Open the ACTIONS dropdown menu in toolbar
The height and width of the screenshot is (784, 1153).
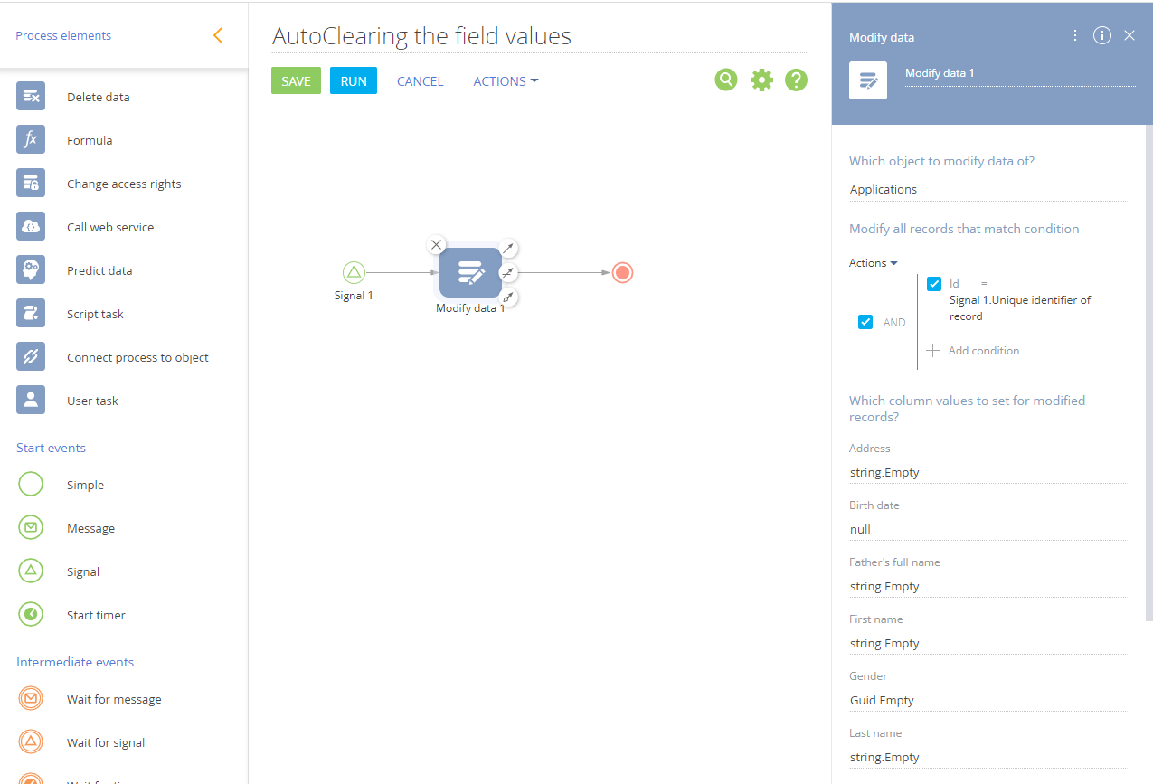coord(506,81)
